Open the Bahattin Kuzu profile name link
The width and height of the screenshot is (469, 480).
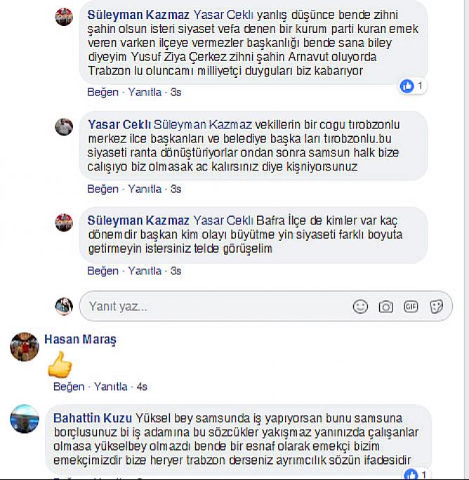(93, 418)
